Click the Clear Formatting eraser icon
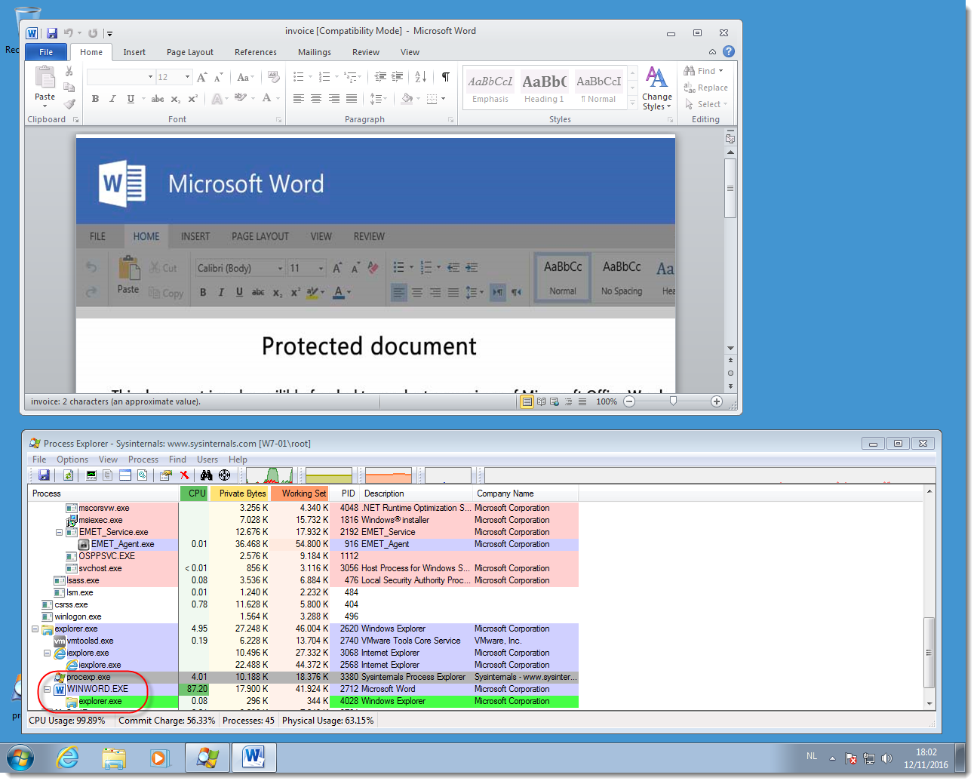Image resolution: width=977 pixels, height=784 pixels. pyautogui.click(x=273, y=77)
